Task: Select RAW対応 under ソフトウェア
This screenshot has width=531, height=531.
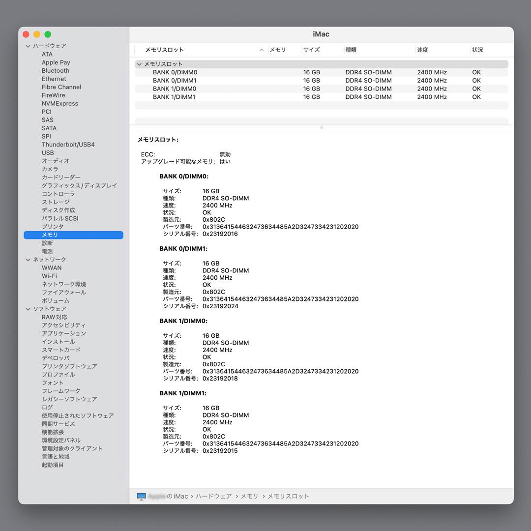Action: click(54, 317)
